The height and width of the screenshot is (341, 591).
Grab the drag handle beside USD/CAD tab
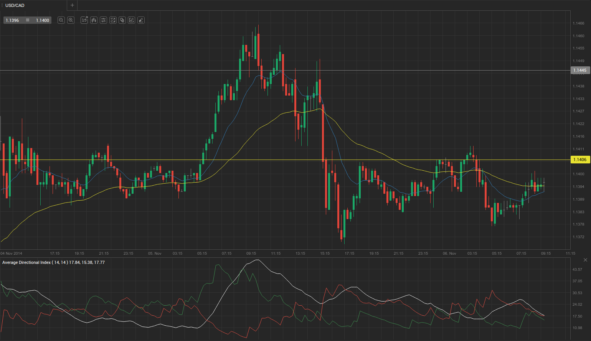(x=2, y=5)
